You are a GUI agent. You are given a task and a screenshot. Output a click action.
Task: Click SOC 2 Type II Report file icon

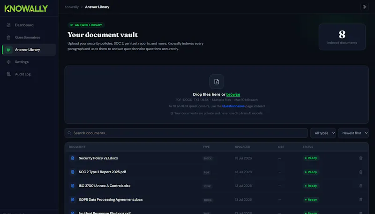73,172
